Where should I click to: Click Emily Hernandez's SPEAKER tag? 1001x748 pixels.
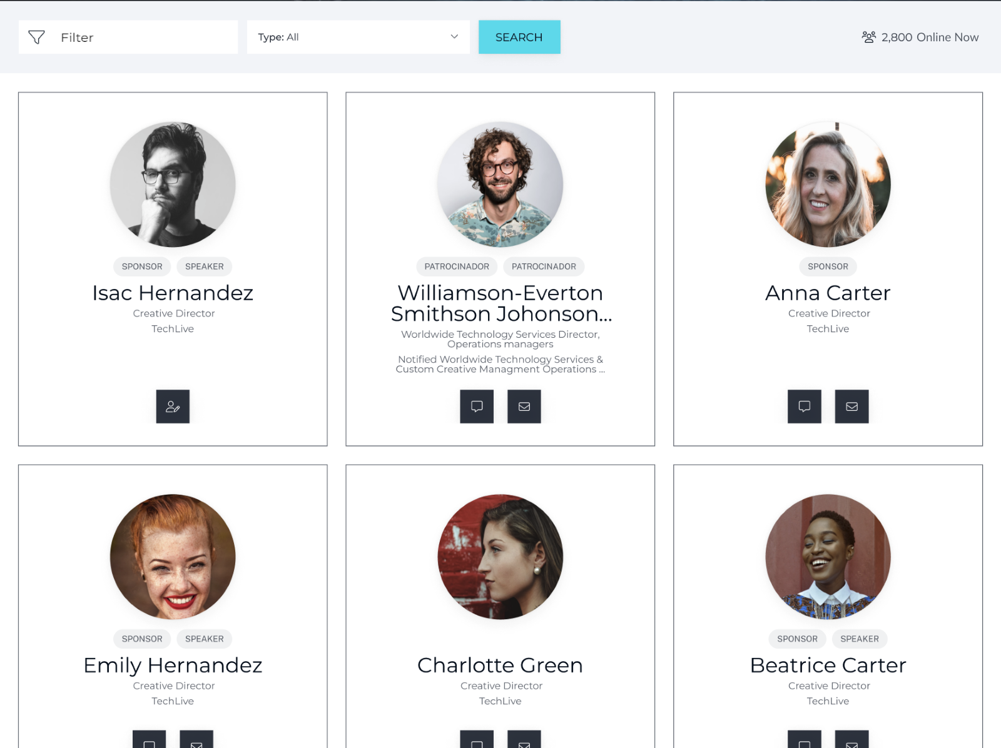(205, 639)
